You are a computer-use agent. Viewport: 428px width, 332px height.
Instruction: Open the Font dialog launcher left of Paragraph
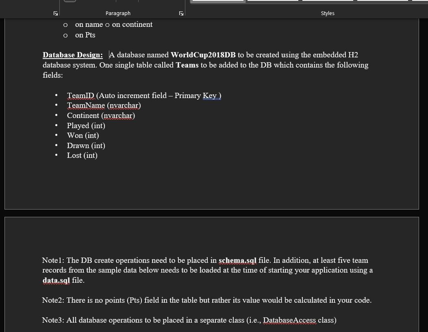tap(56, 13)
